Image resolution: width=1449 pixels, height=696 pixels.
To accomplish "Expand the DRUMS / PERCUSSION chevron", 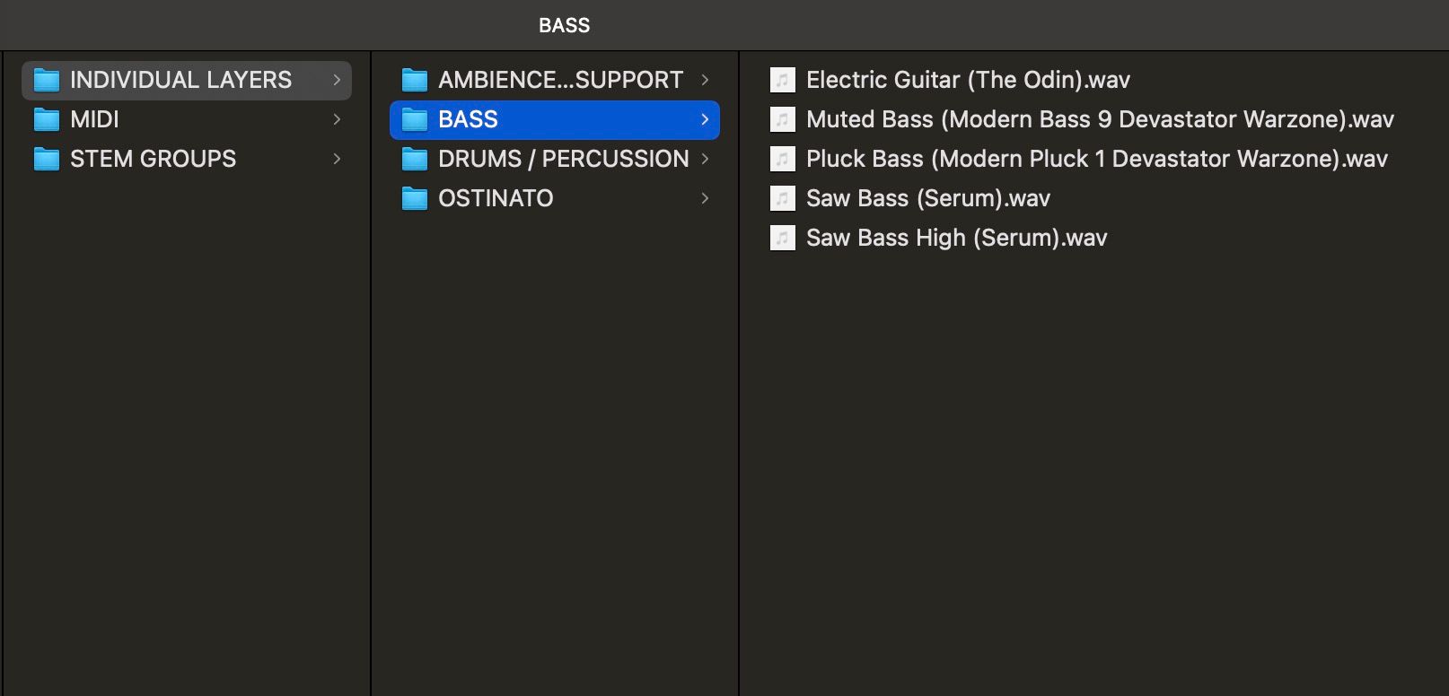I will pos(705,159).
